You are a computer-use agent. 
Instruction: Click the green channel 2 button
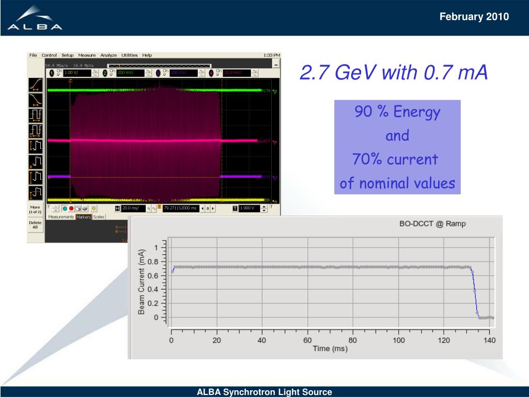point(105,73)
